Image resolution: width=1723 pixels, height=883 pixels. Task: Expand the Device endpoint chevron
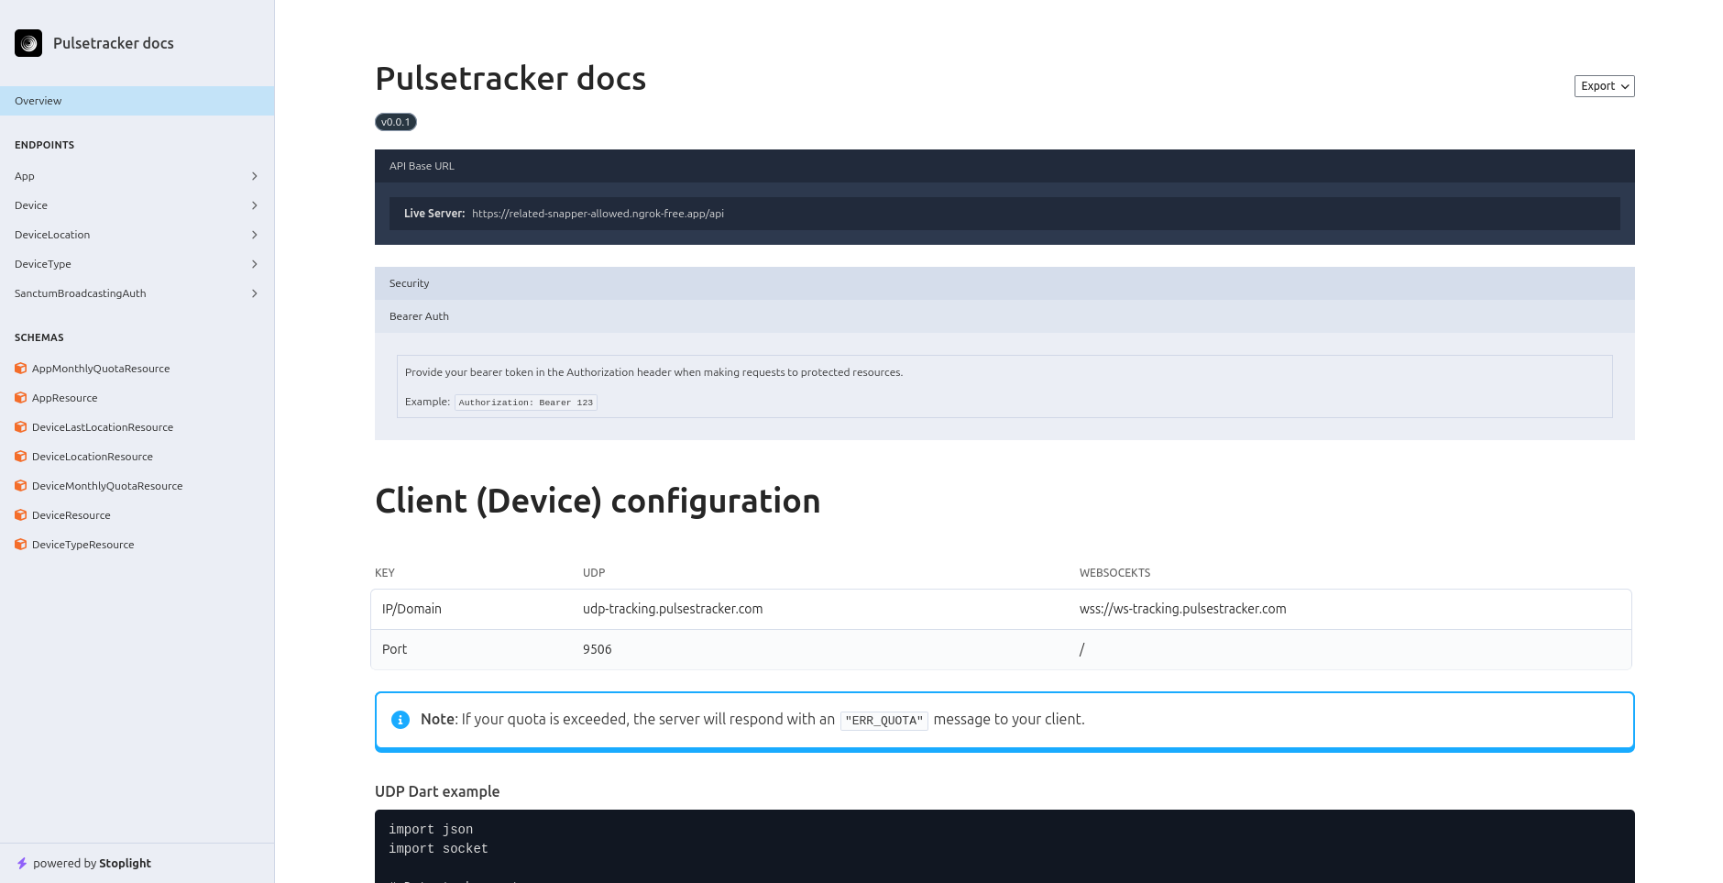(x=255, y=205)
